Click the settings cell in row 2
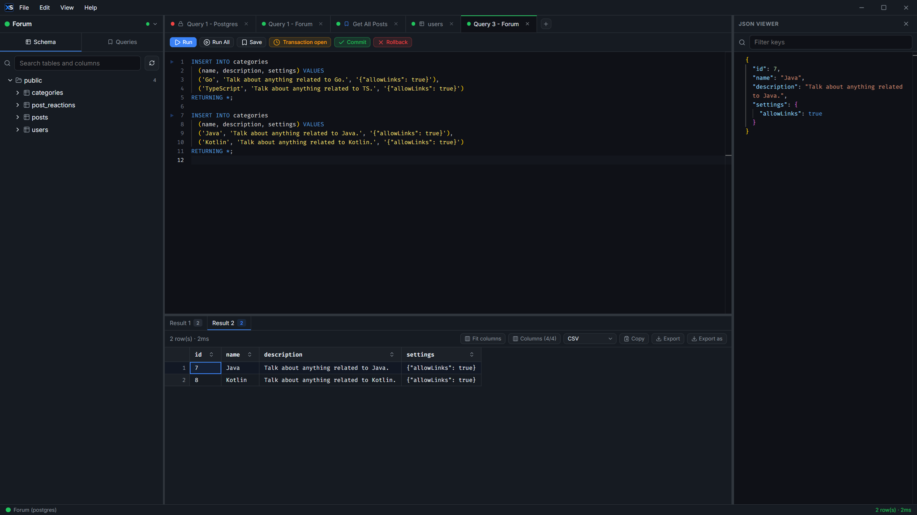This screenshot has height=515, width=917. 441,380
